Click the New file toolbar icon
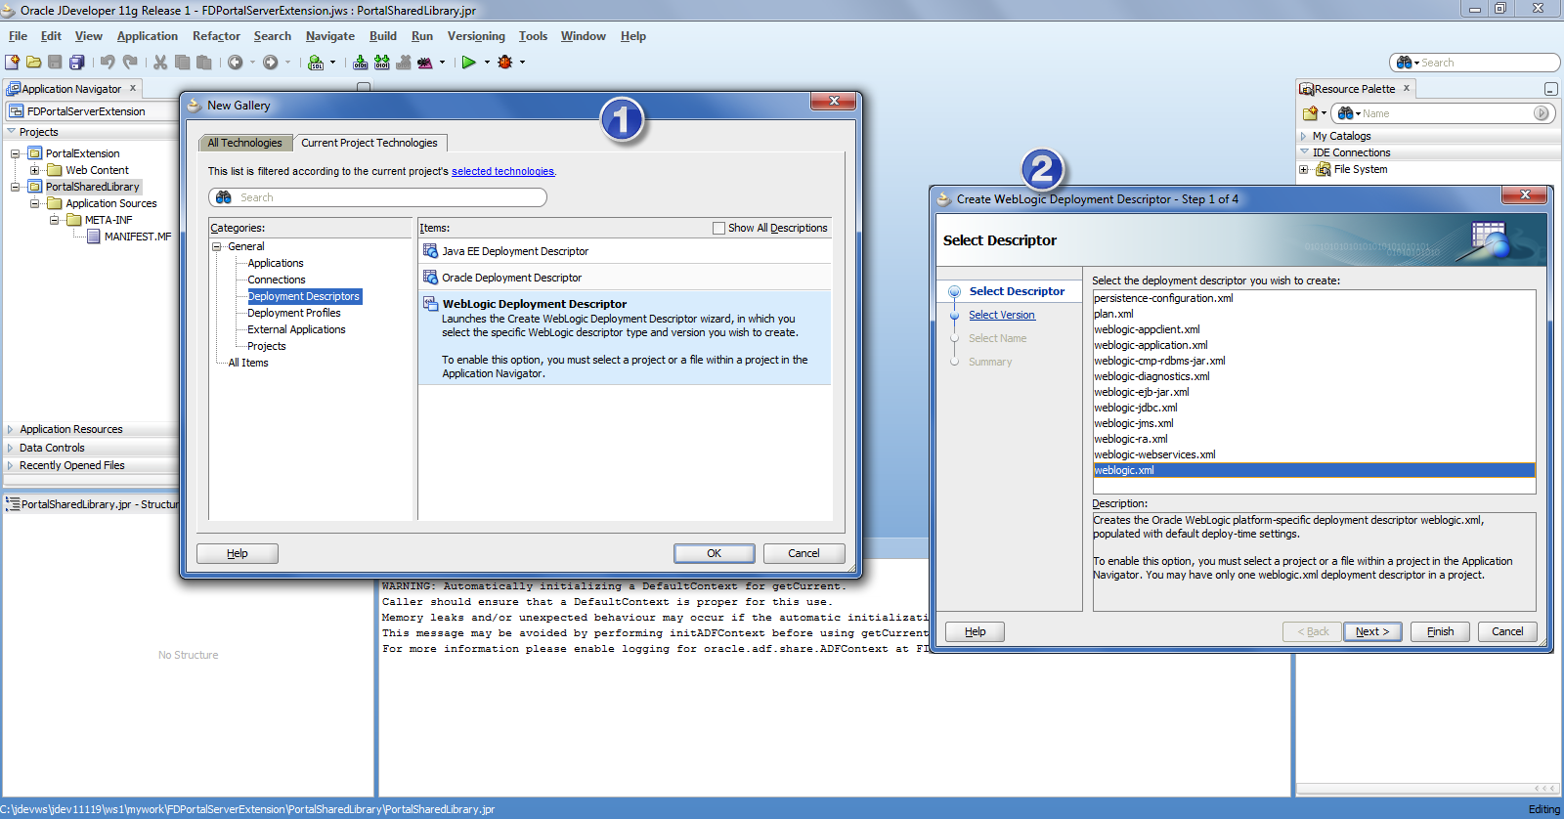 tap(13, 62)
